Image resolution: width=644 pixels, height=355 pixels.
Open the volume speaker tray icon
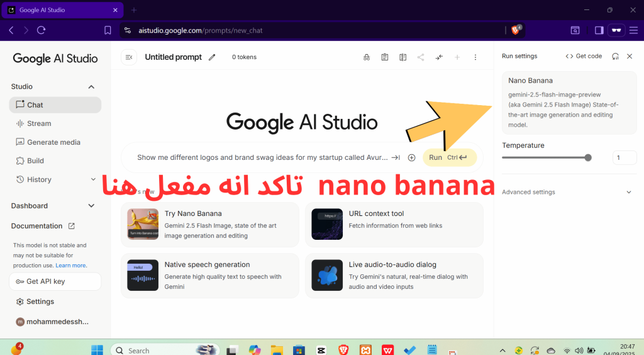pyautogui.click(x=579, y=351)
